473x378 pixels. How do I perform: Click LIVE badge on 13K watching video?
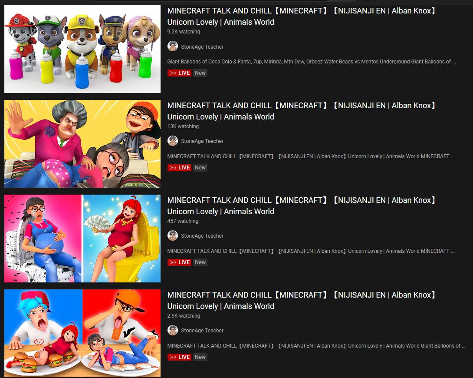(x=180, y=168)
